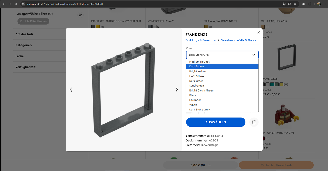
Task: Click the install app icon in address bar
Action: (290, 4)
